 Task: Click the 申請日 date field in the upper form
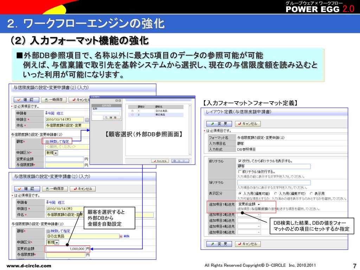click(65, 120)
